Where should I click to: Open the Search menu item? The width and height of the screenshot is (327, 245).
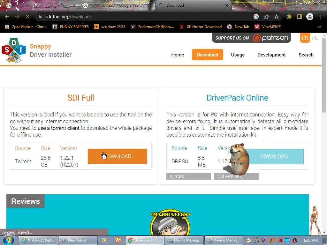(306, 55)
